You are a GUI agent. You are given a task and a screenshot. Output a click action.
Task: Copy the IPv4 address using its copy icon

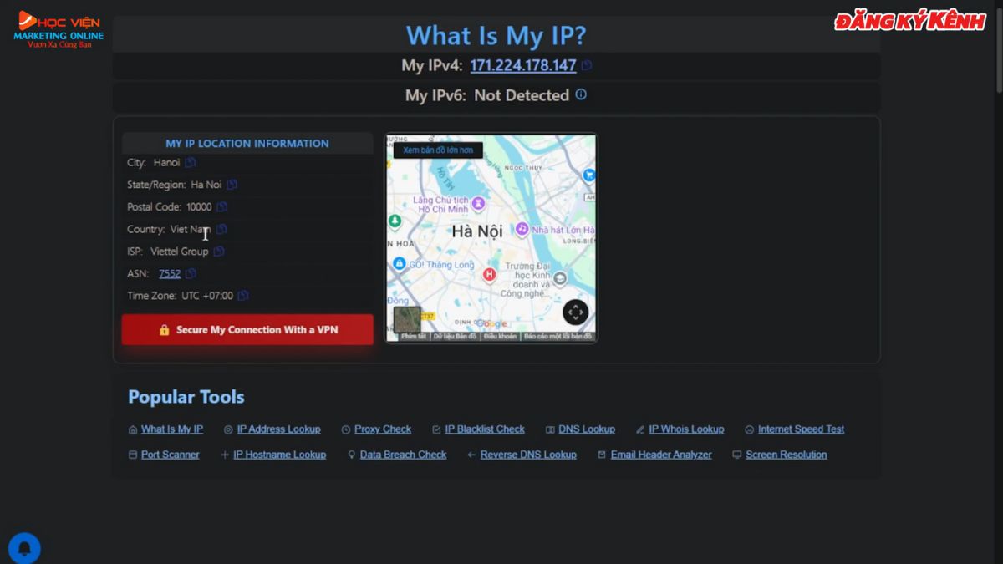585,64
